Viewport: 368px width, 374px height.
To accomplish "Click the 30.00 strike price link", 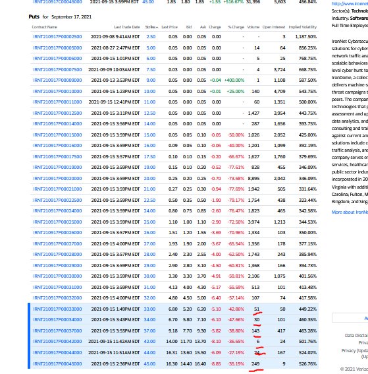I will coord(149,276).
